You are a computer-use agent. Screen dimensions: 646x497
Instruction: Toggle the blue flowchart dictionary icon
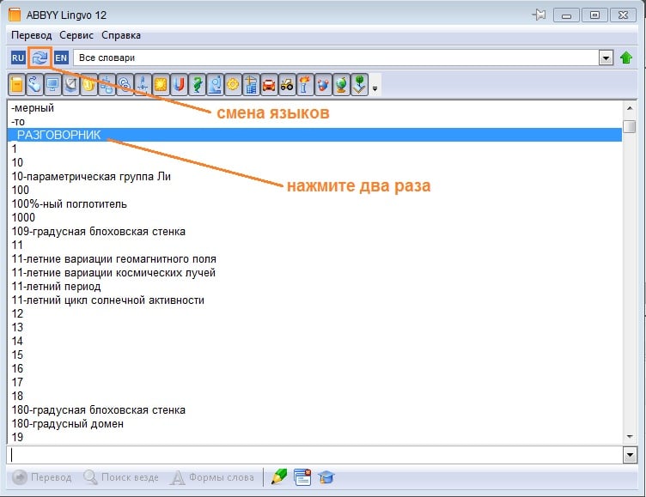(x=107, y=84)
